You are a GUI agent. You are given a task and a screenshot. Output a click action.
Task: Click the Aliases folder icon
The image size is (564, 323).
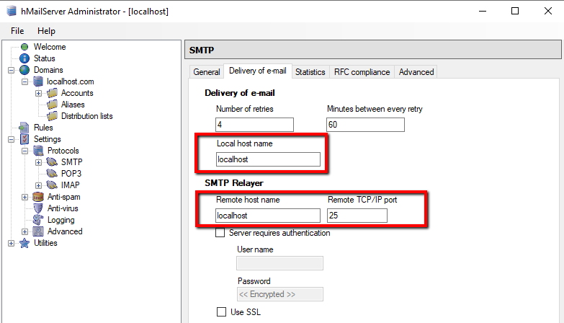[52, 105]
